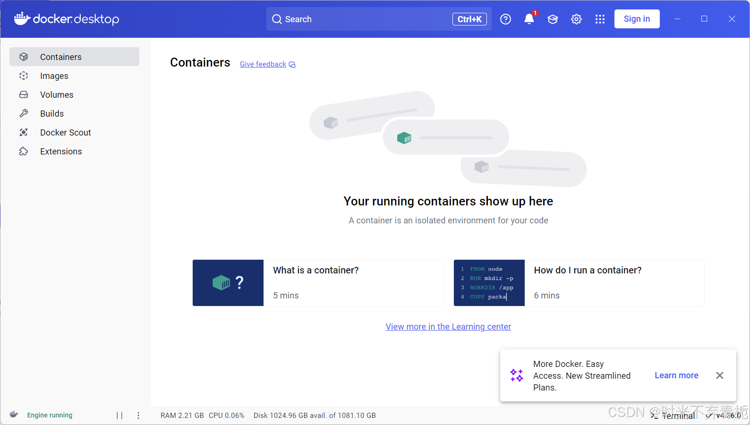This screenshot has width=750, height=425.
Task: Open the apps grid menu icon
Action: tap(600, 19)
